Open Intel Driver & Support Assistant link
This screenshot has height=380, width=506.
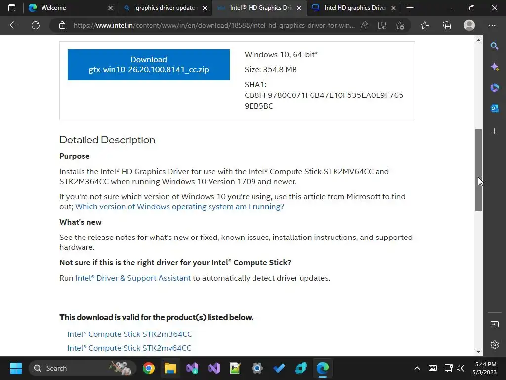click(x=133, y=278)
